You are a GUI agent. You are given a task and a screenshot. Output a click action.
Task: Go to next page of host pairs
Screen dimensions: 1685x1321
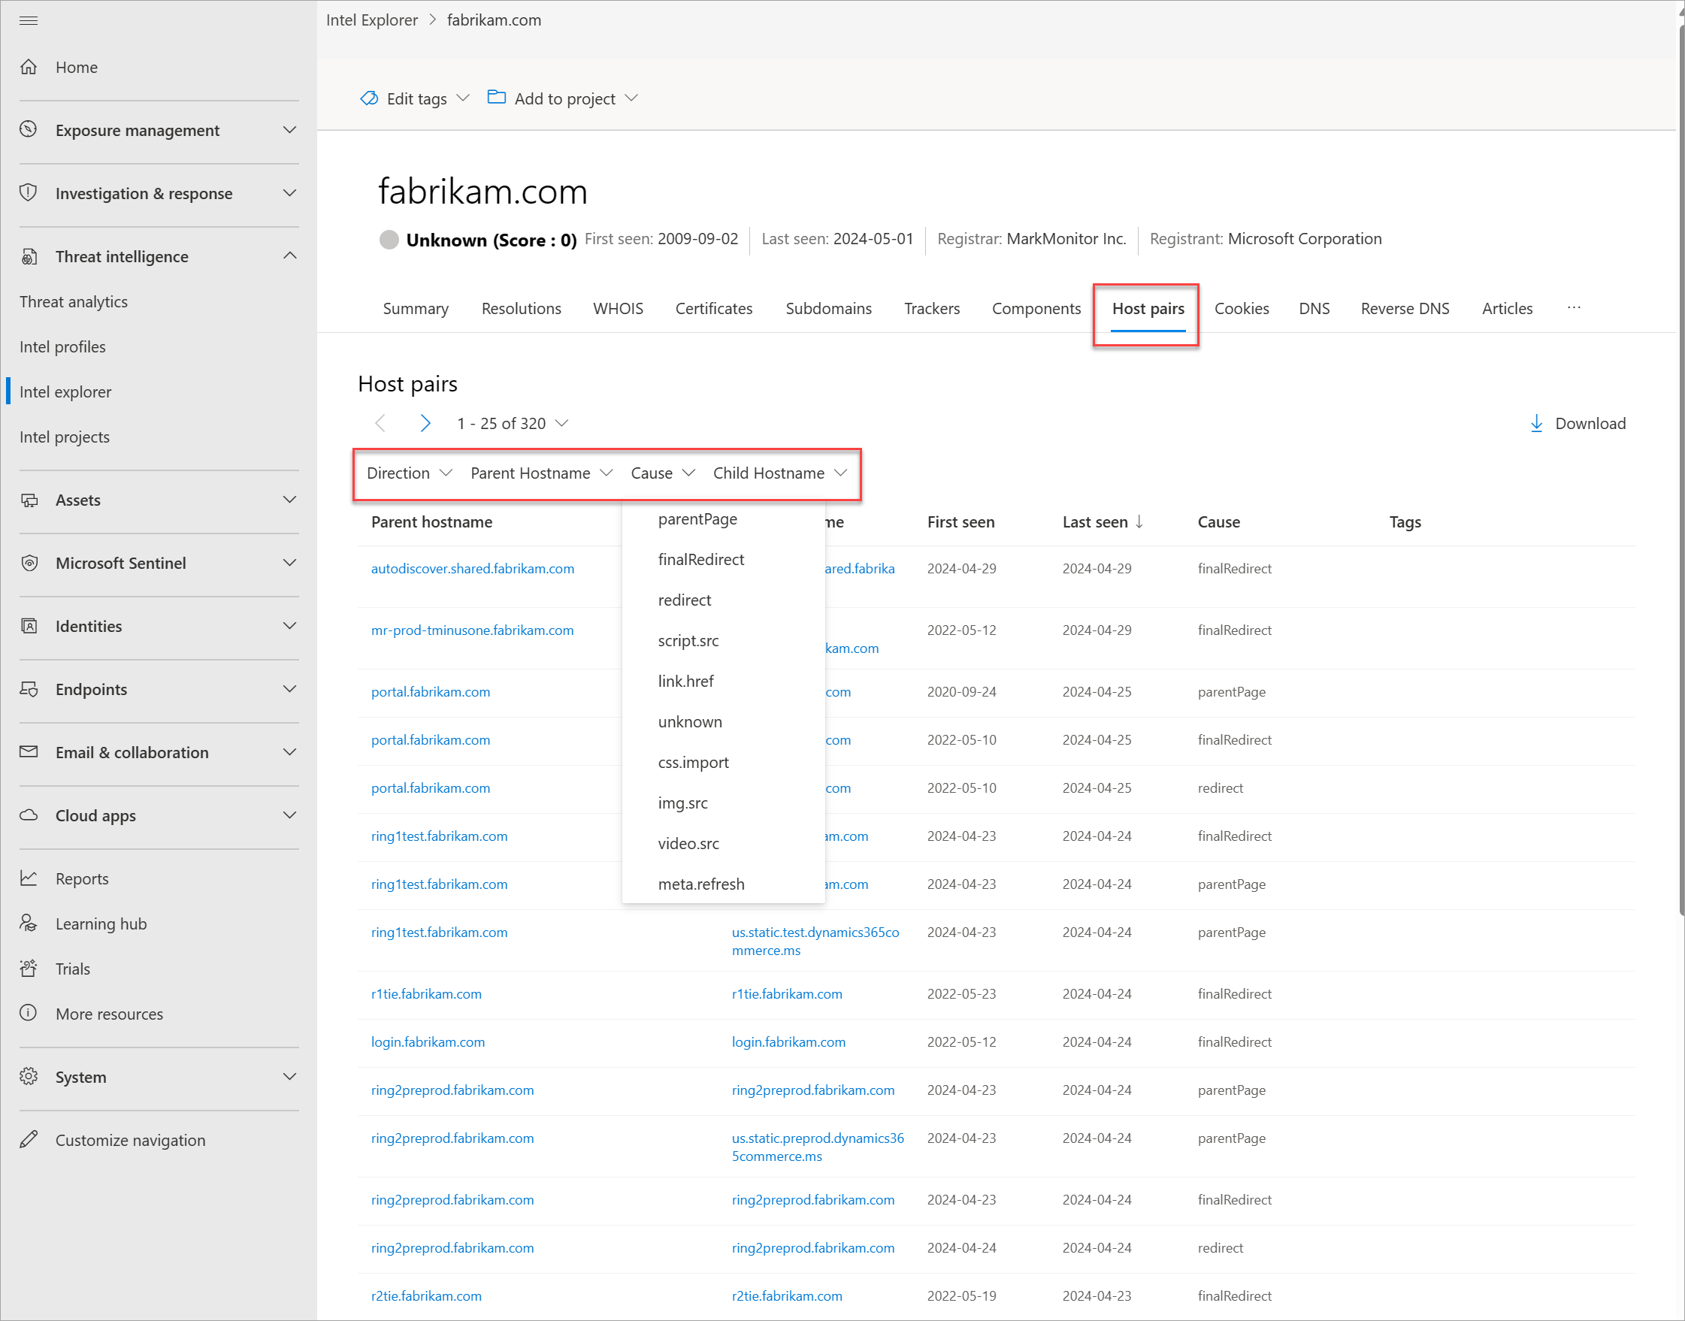425,423
